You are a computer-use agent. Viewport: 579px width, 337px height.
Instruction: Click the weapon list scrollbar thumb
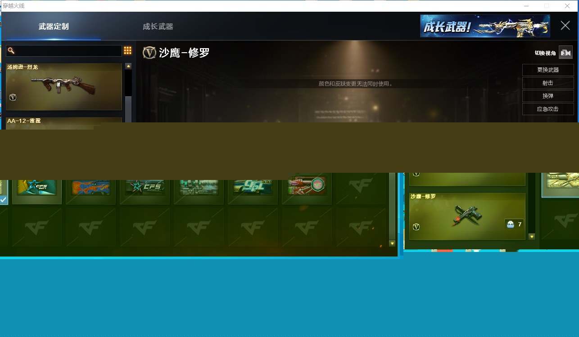pyautogui.click(x=128, y=108)
